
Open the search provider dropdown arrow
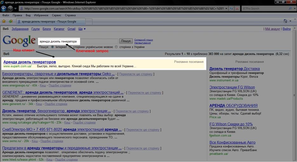[x=294, y=9]
